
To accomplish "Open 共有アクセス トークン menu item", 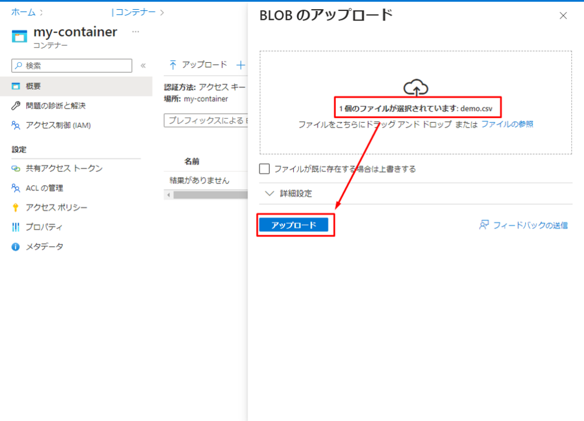I will point(64,169).
